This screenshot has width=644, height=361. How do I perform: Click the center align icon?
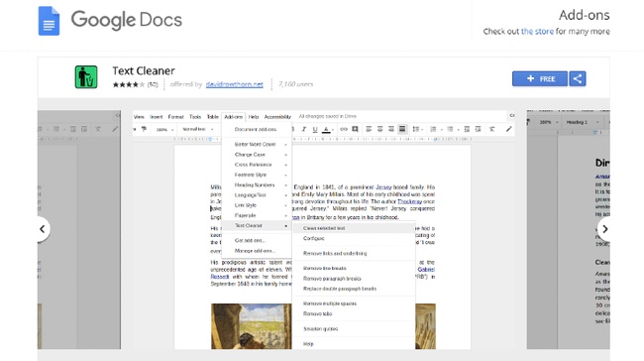[379, 129]
